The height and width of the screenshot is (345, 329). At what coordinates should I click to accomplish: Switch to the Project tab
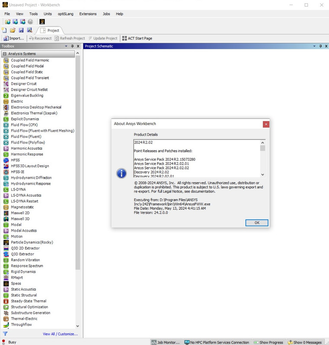click(x=50, y=30)
